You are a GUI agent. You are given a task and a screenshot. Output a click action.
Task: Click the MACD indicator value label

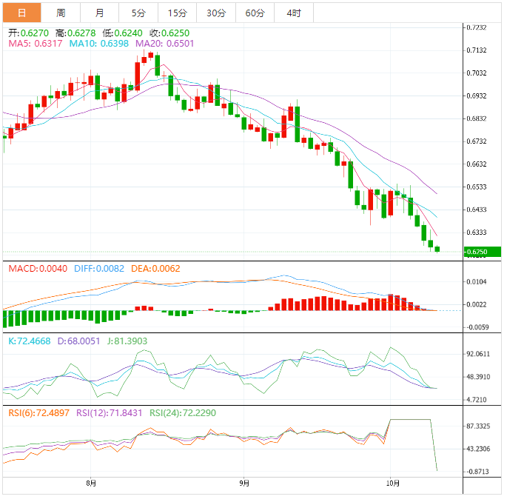pos(36,269)
